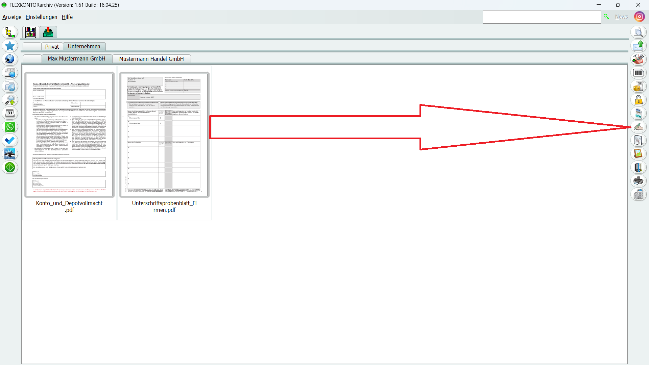Click the News link

pos(621,17)
